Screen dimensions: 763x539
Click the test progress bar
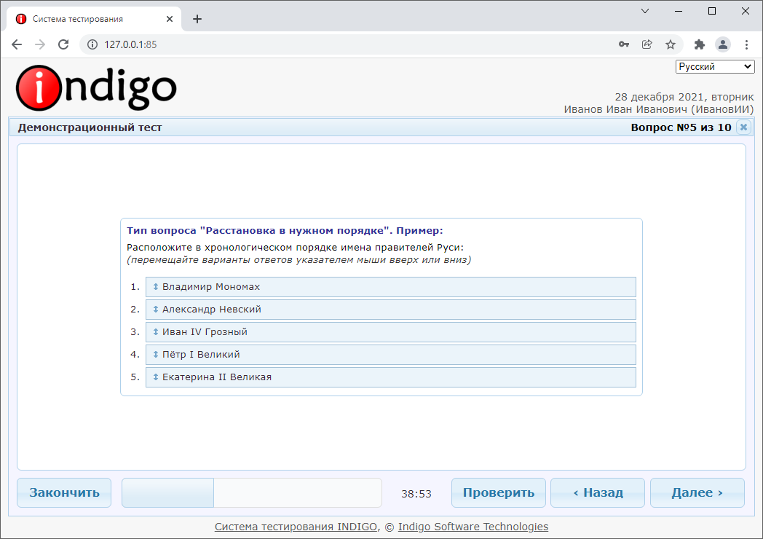coord(252,492)
